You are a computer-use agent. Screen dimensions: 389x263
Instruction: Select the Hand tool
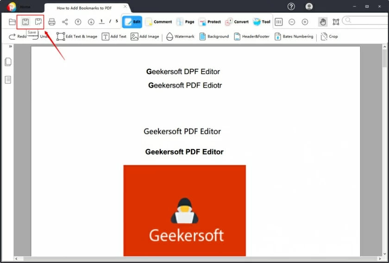pos(323,22)
